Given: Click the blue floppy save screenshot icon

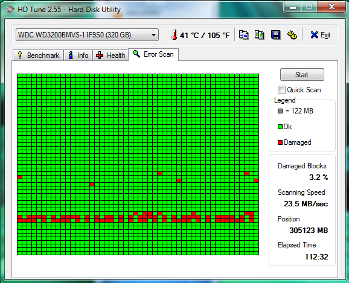Looking at the screenshot, I should coord(275,35).
